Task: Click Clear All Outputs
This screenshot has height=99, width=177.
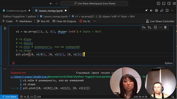Action: 64,21
